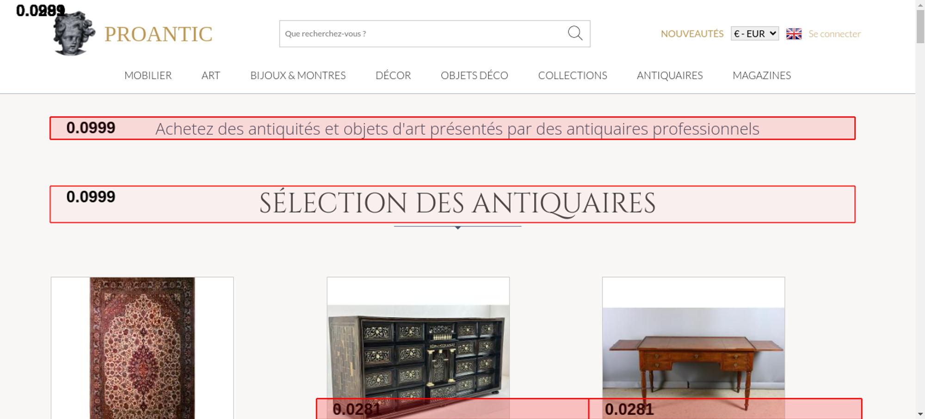The image size is (925, 419).
Task: Switch language via the UK flag icon
Action: pos(794,34)
